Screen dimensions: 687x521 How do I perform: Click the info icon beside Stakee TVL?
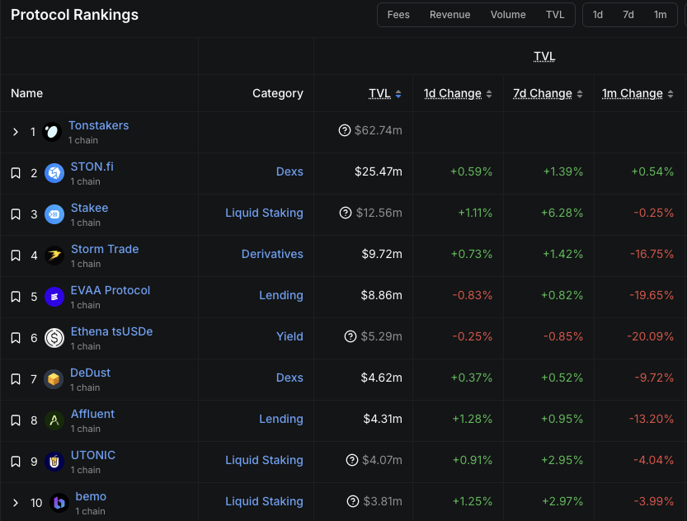pyautogui.click(x=346, y=213)
